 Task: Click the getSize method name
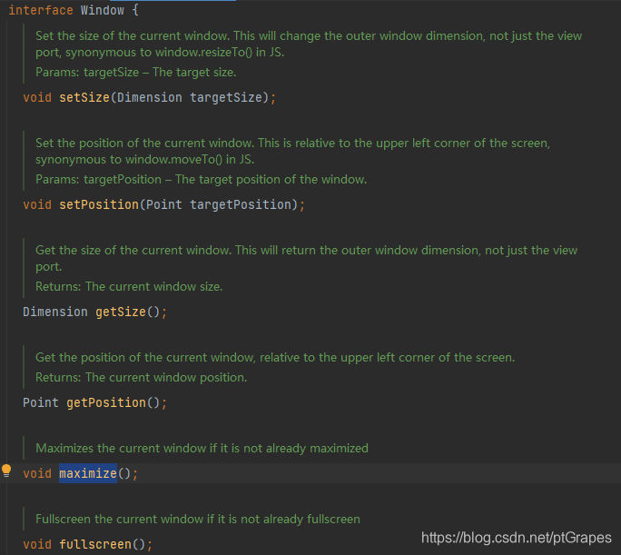(x=121, y=312)
